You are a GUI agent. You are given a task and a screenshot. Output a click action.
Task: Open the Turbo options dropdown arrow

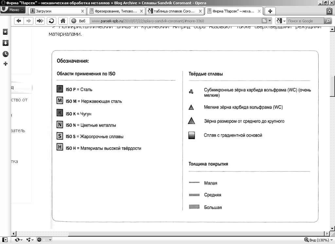click(50, 240)
